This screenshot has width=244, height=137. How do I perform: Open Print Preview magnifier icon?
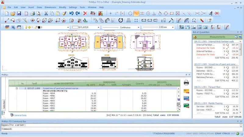coord(38,13)
